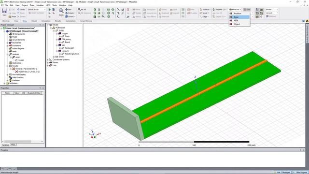Toggle the Grid button
This screenshot has height=174, width=309.
point(247,10)
